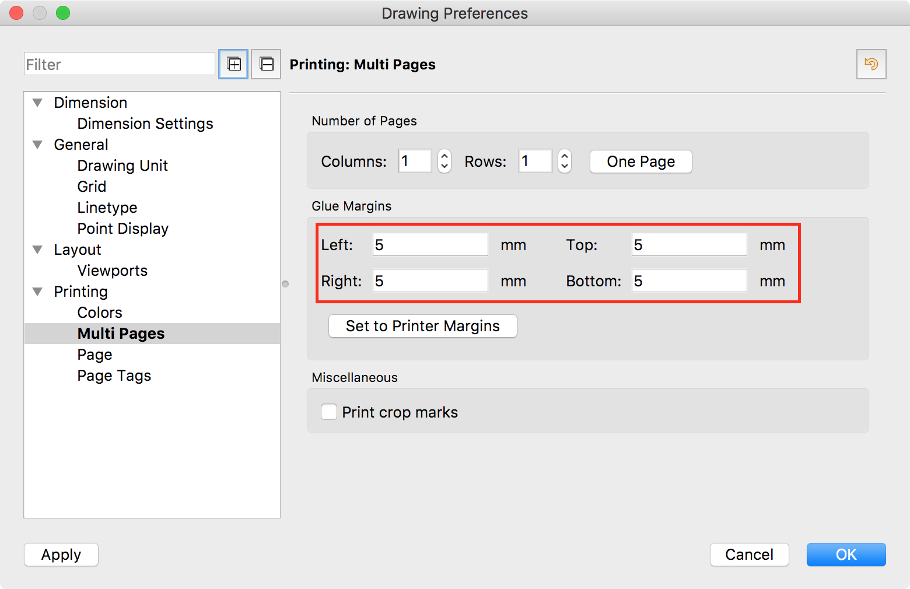
Task: Click the Left glue margin field
Action: click(x=430, y=245)
